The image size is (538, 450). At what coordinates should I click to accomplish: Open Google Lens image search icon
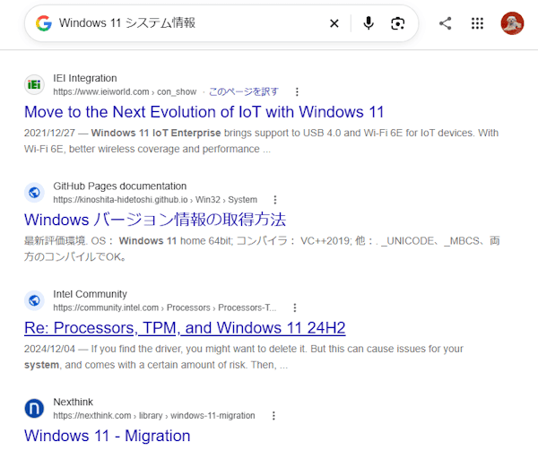(x=397, y=23)
